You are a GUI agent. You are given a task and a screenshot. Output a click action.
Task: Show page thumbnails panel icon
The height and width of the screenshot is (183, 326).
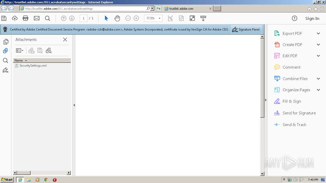click(x=6, y=42)
